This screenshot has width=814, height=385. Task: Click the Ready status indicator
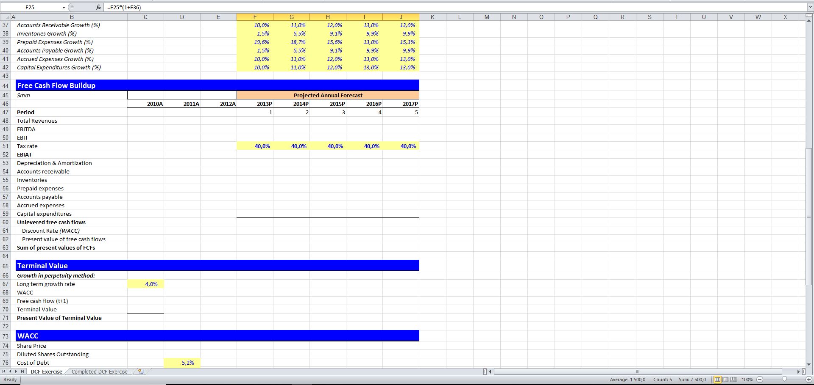(x=9, y=379)
